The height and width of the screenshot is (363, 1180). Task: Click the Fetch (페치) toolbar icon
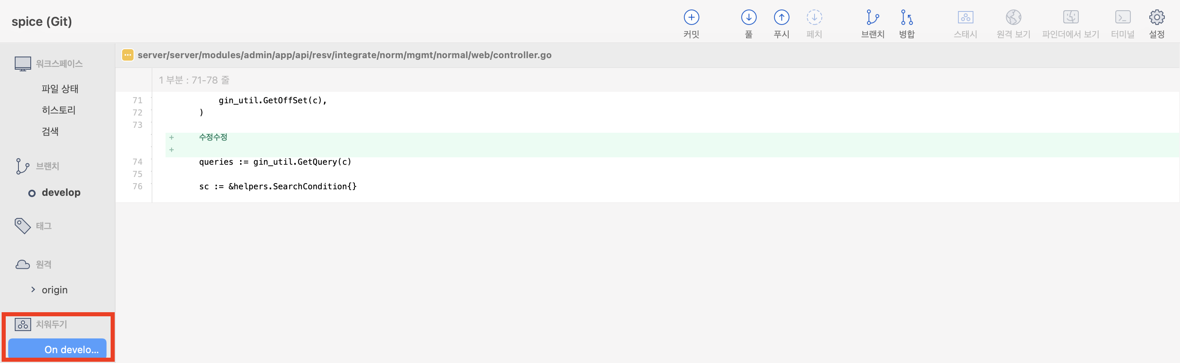click(x=814, y=18)
